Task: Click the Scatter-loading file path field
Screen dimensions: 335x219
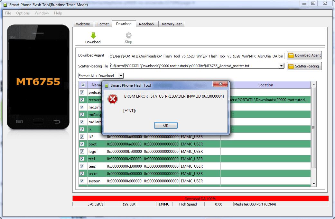Action: click(x=194, y=66)
